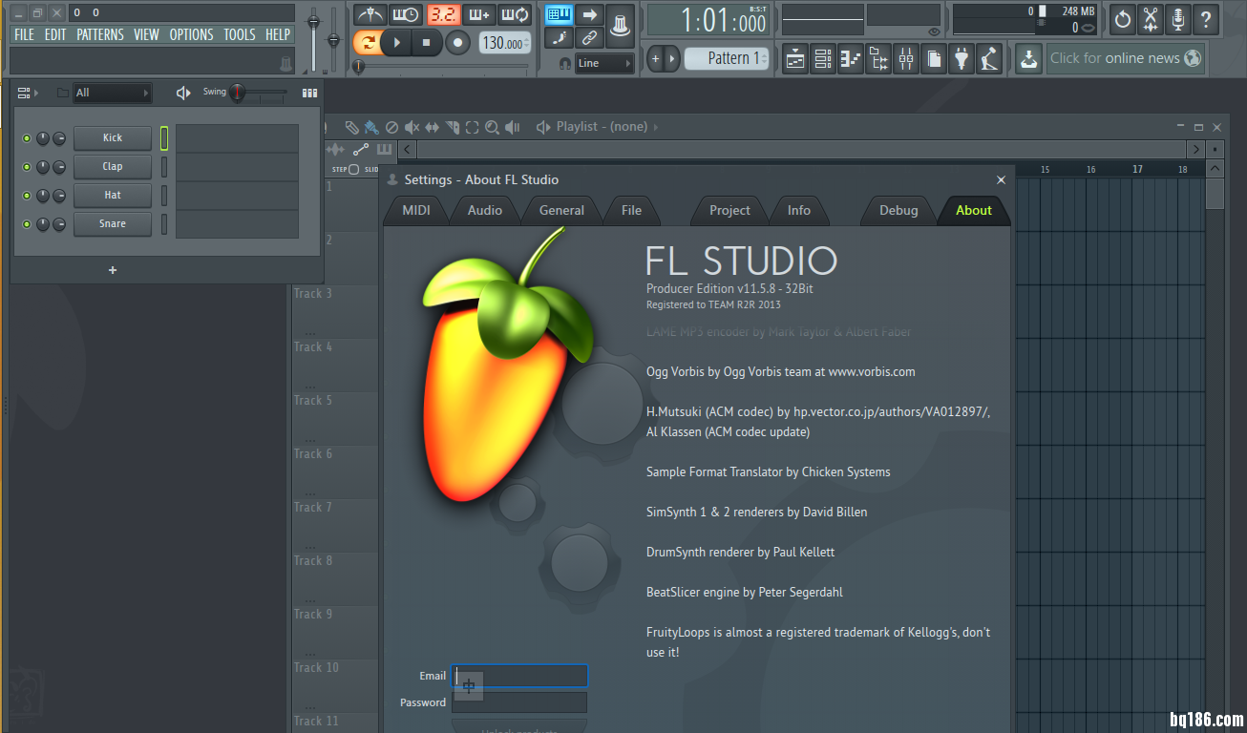Select the Clap channel selector light
The image size is (1247, 733).
pos(164,167)
